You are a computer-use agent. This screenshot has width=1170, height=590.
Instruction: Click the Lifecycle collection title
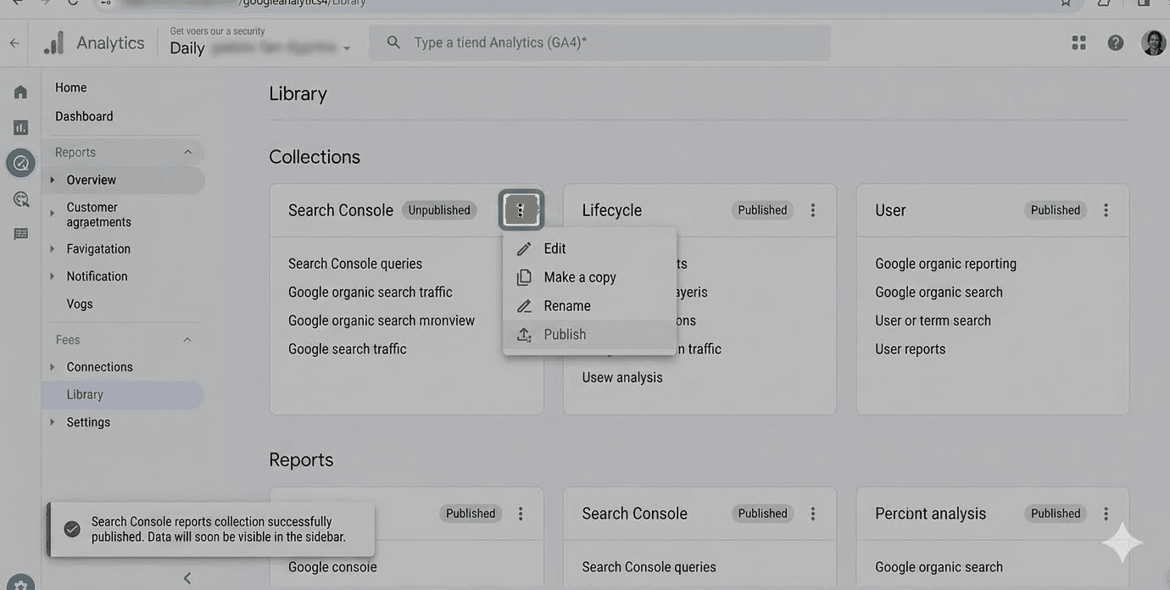tap(611, 210)
